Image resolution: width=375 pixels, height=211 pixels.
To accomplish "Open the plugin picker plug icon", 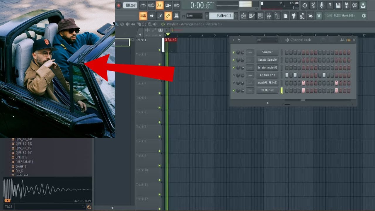I will pos(294,16).
